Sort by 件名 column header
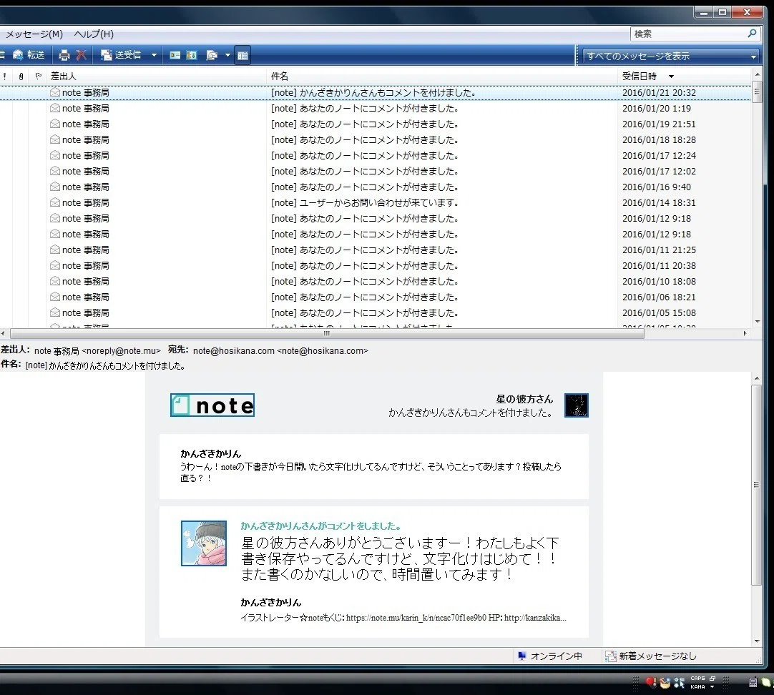Screen dimensions: 774x695 [x=442, y=77]
